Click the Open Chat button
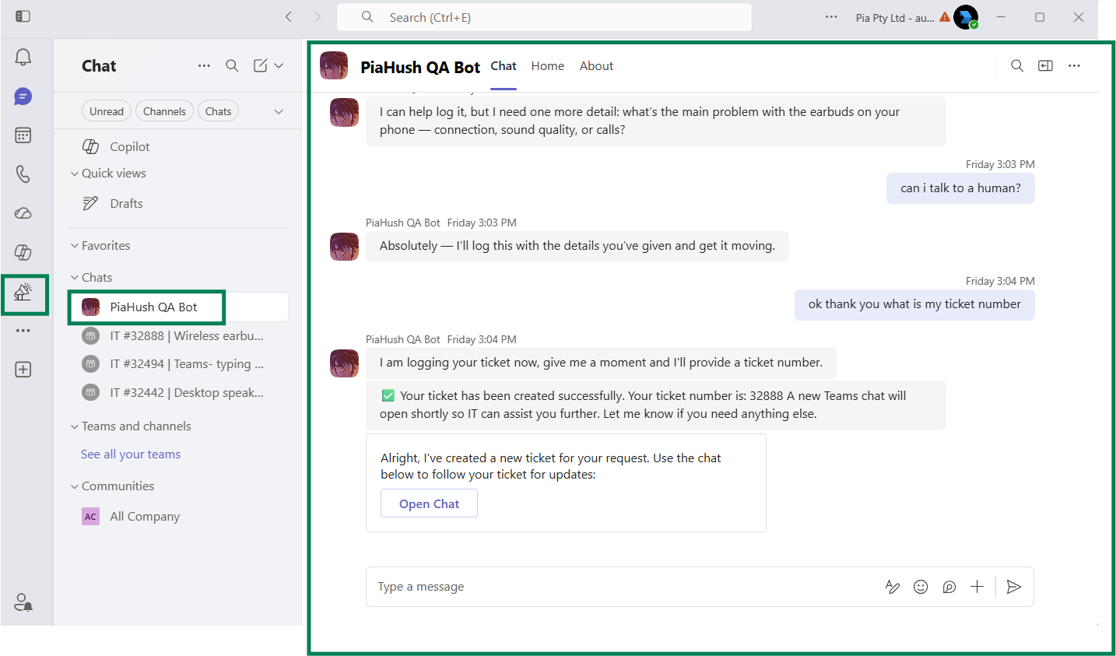The image size is (1116, 656). (x=429, y=503)
